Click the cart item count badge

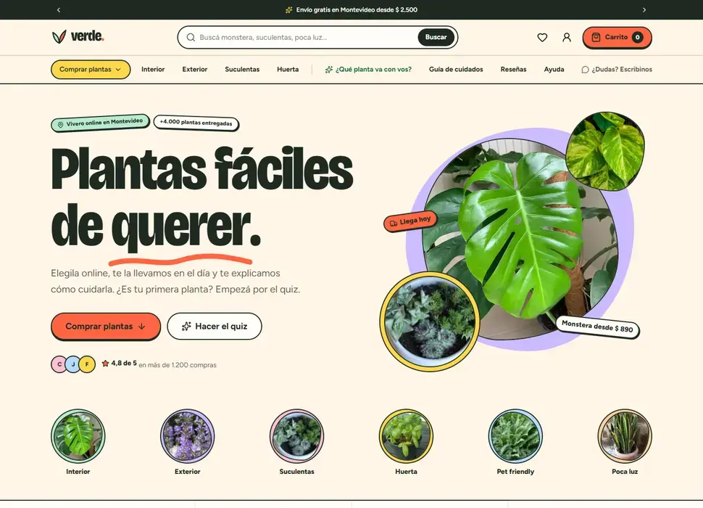tap(637, 37)
